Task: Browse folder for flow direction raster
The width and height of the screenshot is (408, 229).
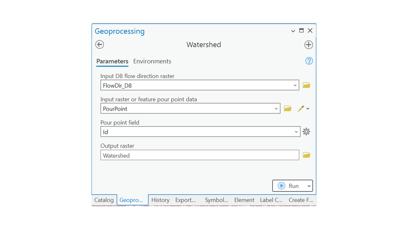Action: click(306, 85)
